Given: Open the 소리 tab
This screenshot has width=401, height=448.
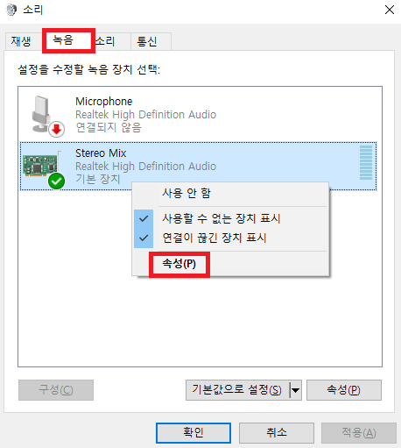Looking at the screenshot, I should [x=105, y=41].
